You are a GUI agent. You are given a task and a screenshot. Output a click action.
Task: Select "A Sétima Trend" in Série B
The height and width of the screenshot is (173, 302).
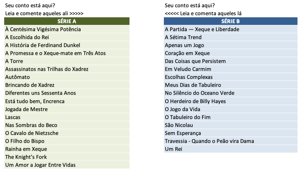183,37
